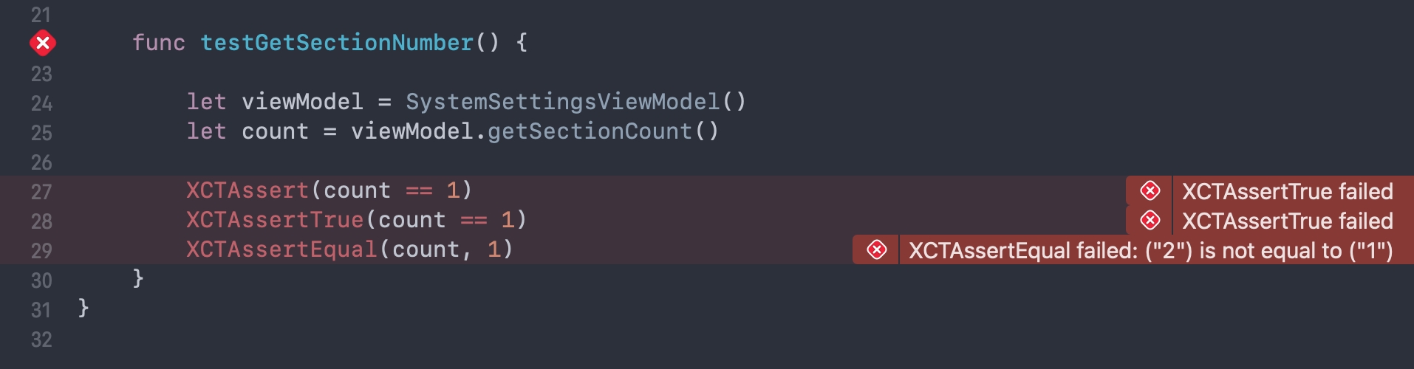Click line number 29 in the gutter

[41, 251]
